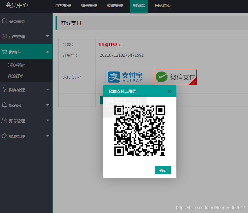The image size is (248, 213).
Task: Click the user icon beside 账号管理
Action: (4, 120)
